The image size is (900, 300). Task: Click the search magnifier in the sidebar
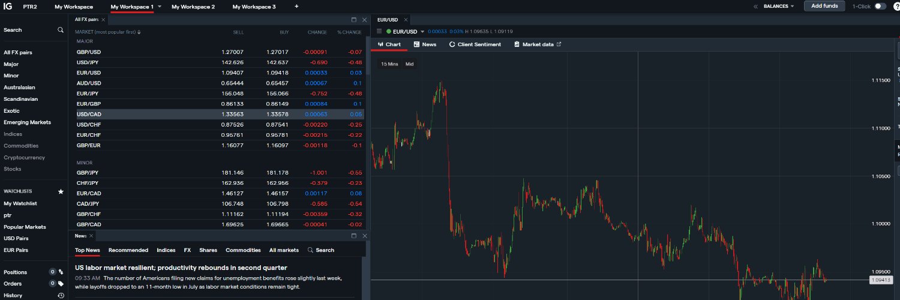[61, 29]
